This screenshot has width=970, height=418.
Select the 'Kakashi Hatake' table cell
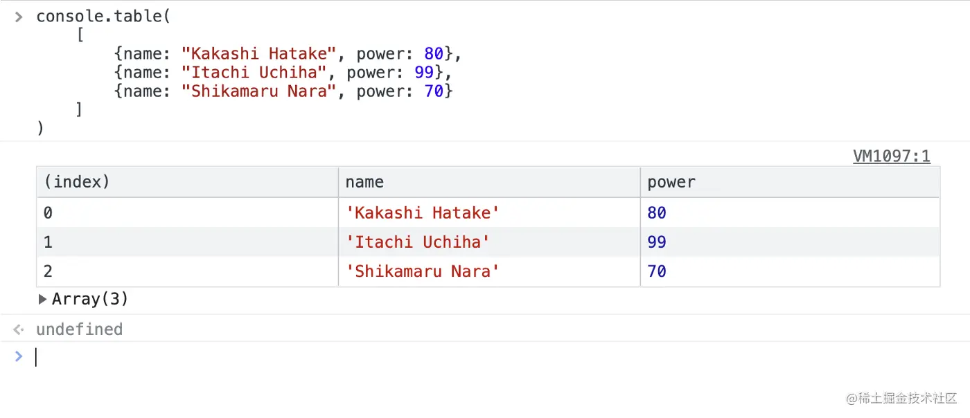coord(423,213)
